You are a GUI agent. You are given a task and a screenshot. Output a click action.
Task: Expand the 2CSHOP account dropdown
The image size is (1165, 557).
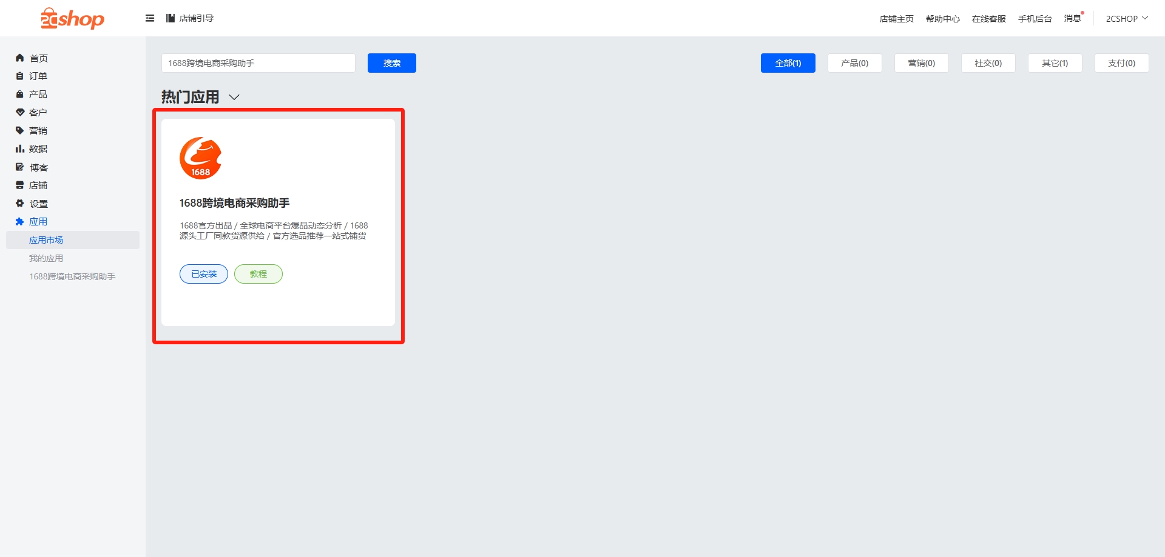pyautogui.click(x=1127, y=19)
